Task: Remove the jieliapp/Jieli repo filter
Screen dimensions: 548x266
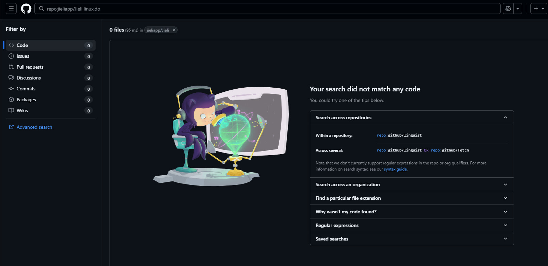Action: [174, 30]
